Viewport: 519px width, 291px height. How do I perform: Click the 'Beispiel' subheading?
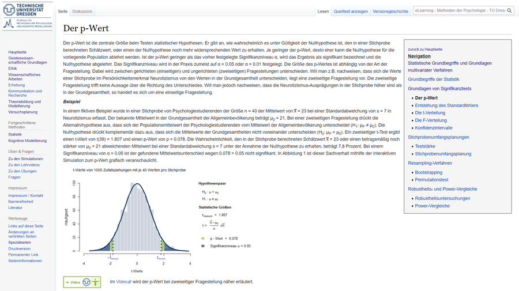[x=72, y=101]
